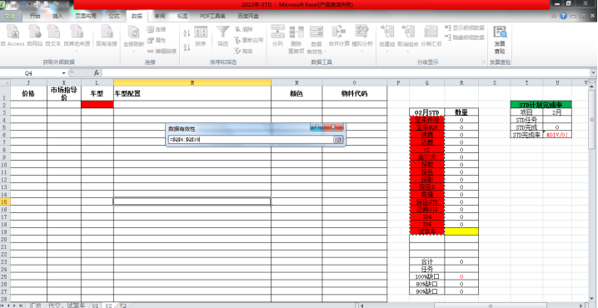The height and width of the screenshot is (308, 598).
Task: Click Existing Connections (现有连接) icon
Action: click(x=107, y=36)
